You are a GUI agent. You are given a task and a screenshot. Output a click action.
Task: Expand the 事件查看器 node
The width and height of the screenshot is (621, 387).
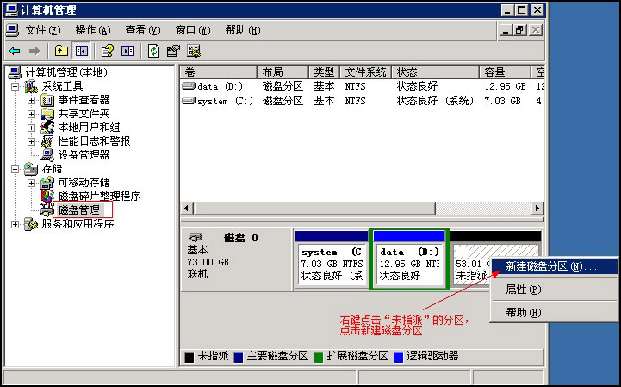[x=32, y=100]
